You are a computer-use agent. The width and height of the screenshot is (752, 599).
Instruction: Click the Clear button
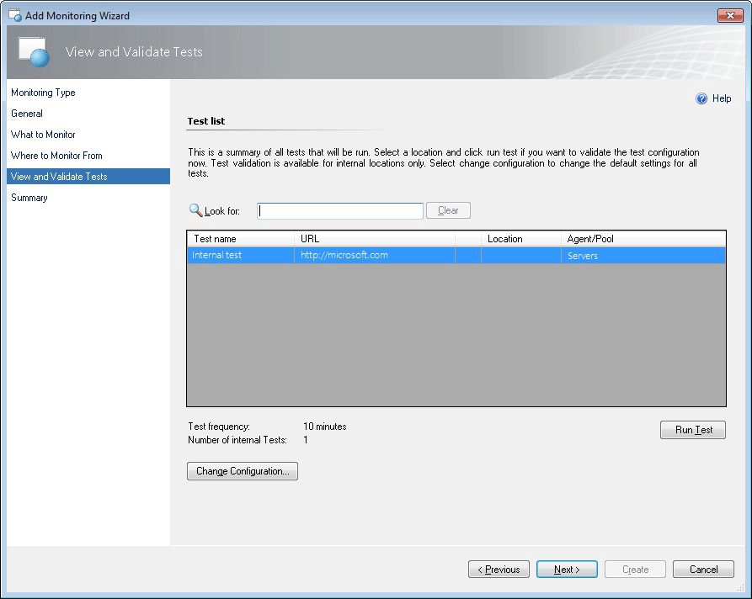pos(448,210)
